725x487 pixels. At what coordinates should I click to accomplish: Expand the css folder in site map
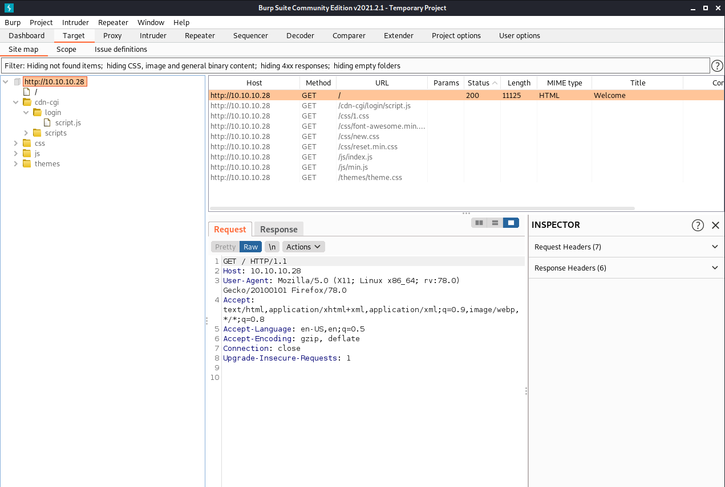[x=16, y=143]
